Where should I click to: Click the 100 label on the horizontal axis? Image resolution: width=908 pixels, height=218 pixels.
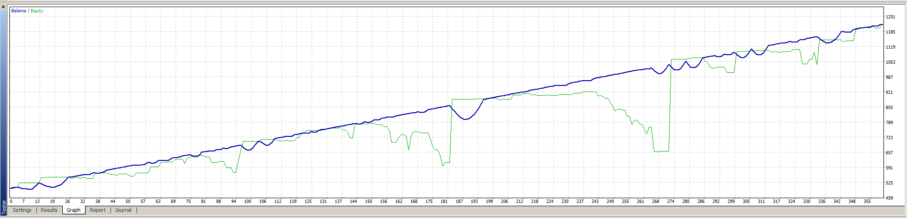(247, 201)
